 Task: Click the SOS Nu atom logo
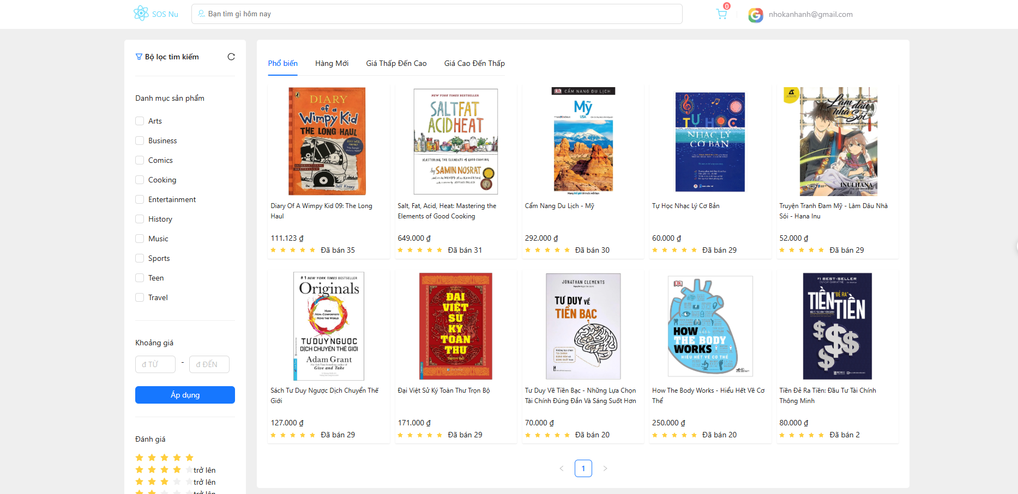(x=141, y=13)
